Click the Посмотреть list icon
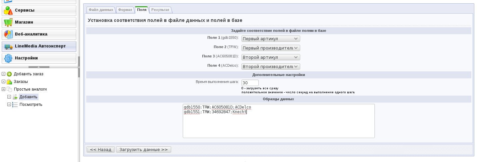The width and height of the screenshot is (477, 162). [15, 105]
